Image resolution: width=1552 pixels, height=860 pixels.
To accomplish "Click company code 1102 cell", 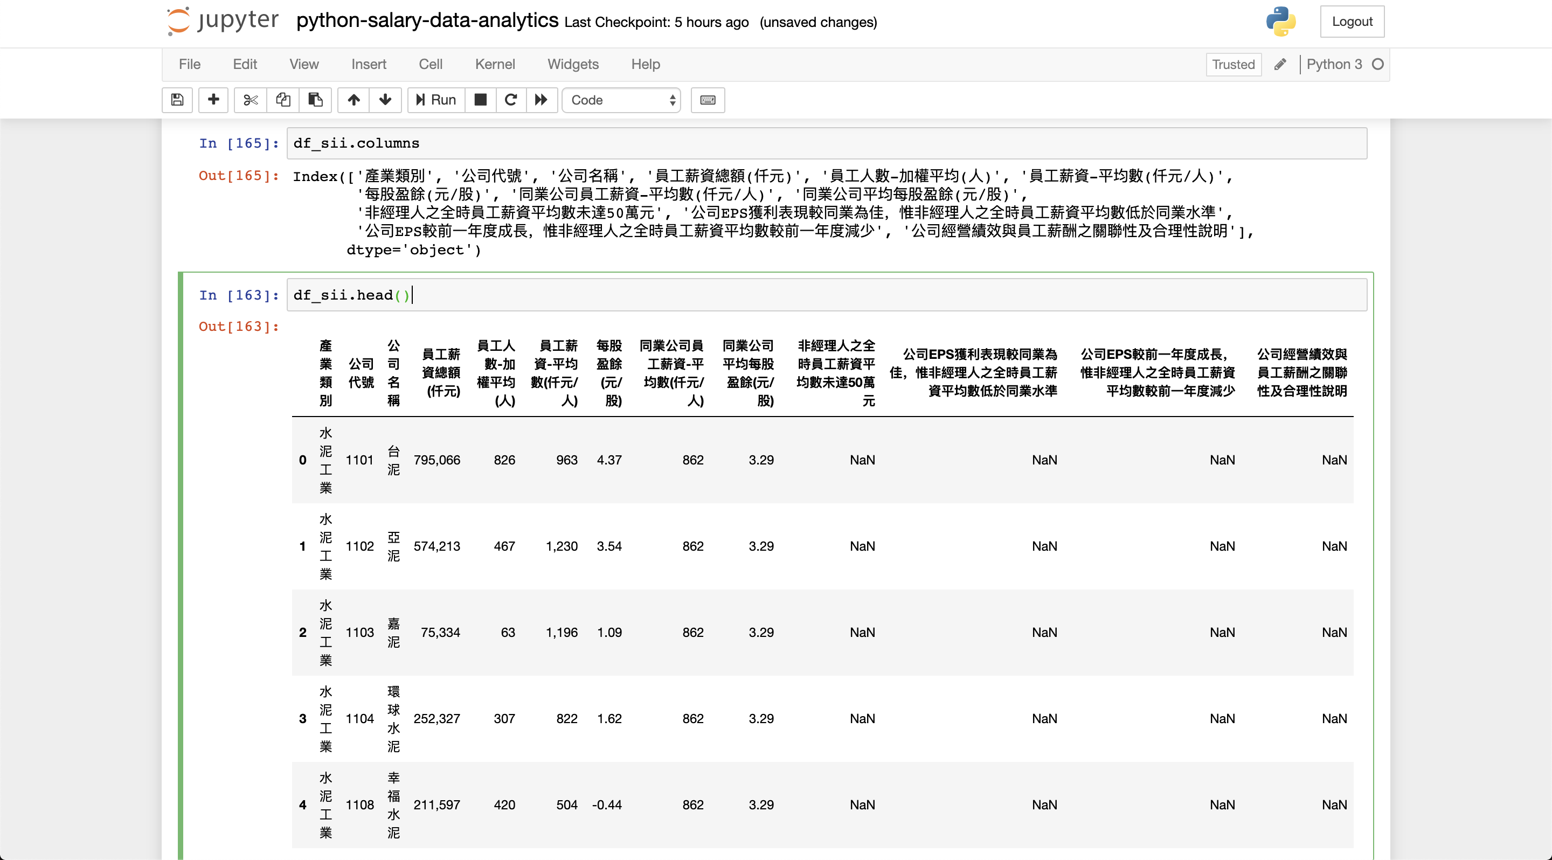I will [x=359, y=546].
